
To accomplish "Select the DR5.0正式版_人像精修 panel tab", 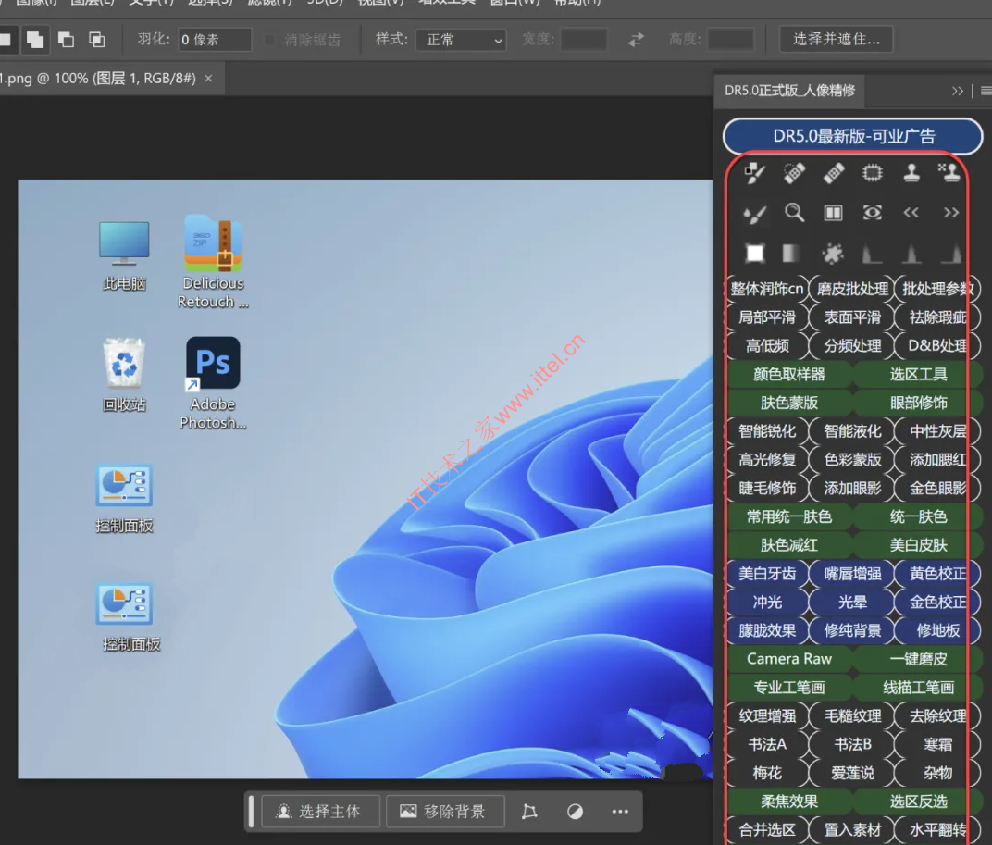I will [x=789, y=91].
